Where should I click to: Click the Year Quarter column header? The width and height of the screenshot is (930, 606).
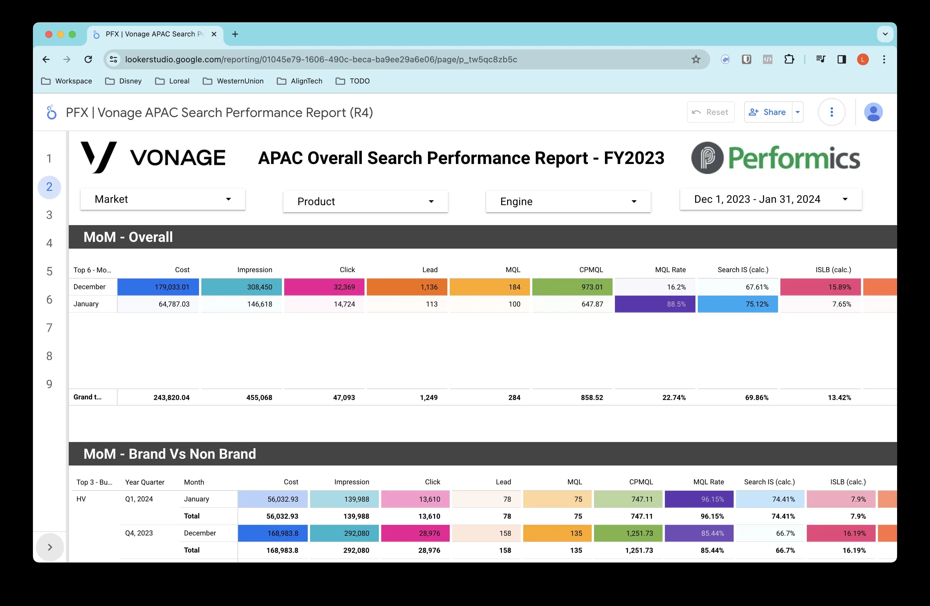[145, 482]
